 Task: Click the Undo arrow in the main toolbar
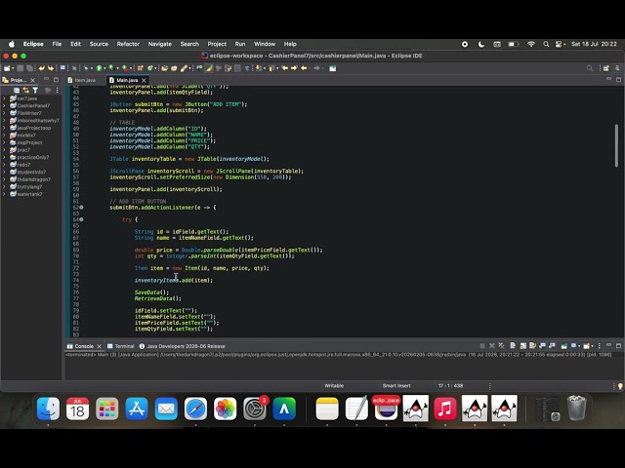coord(41,68)
